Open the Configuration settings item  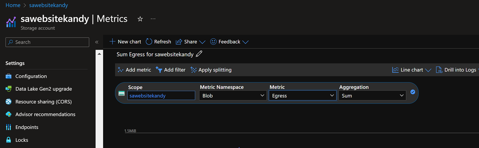point(31,76)
